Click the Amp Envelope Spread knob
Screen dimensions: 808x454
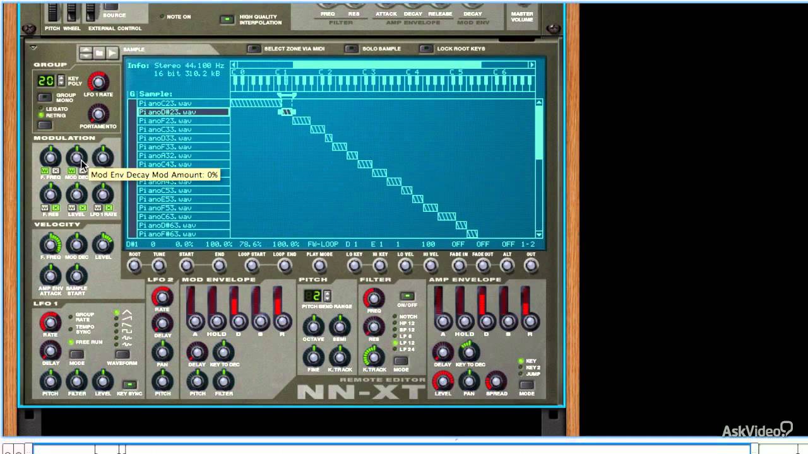pyautogui.click(x=496, y=380)
